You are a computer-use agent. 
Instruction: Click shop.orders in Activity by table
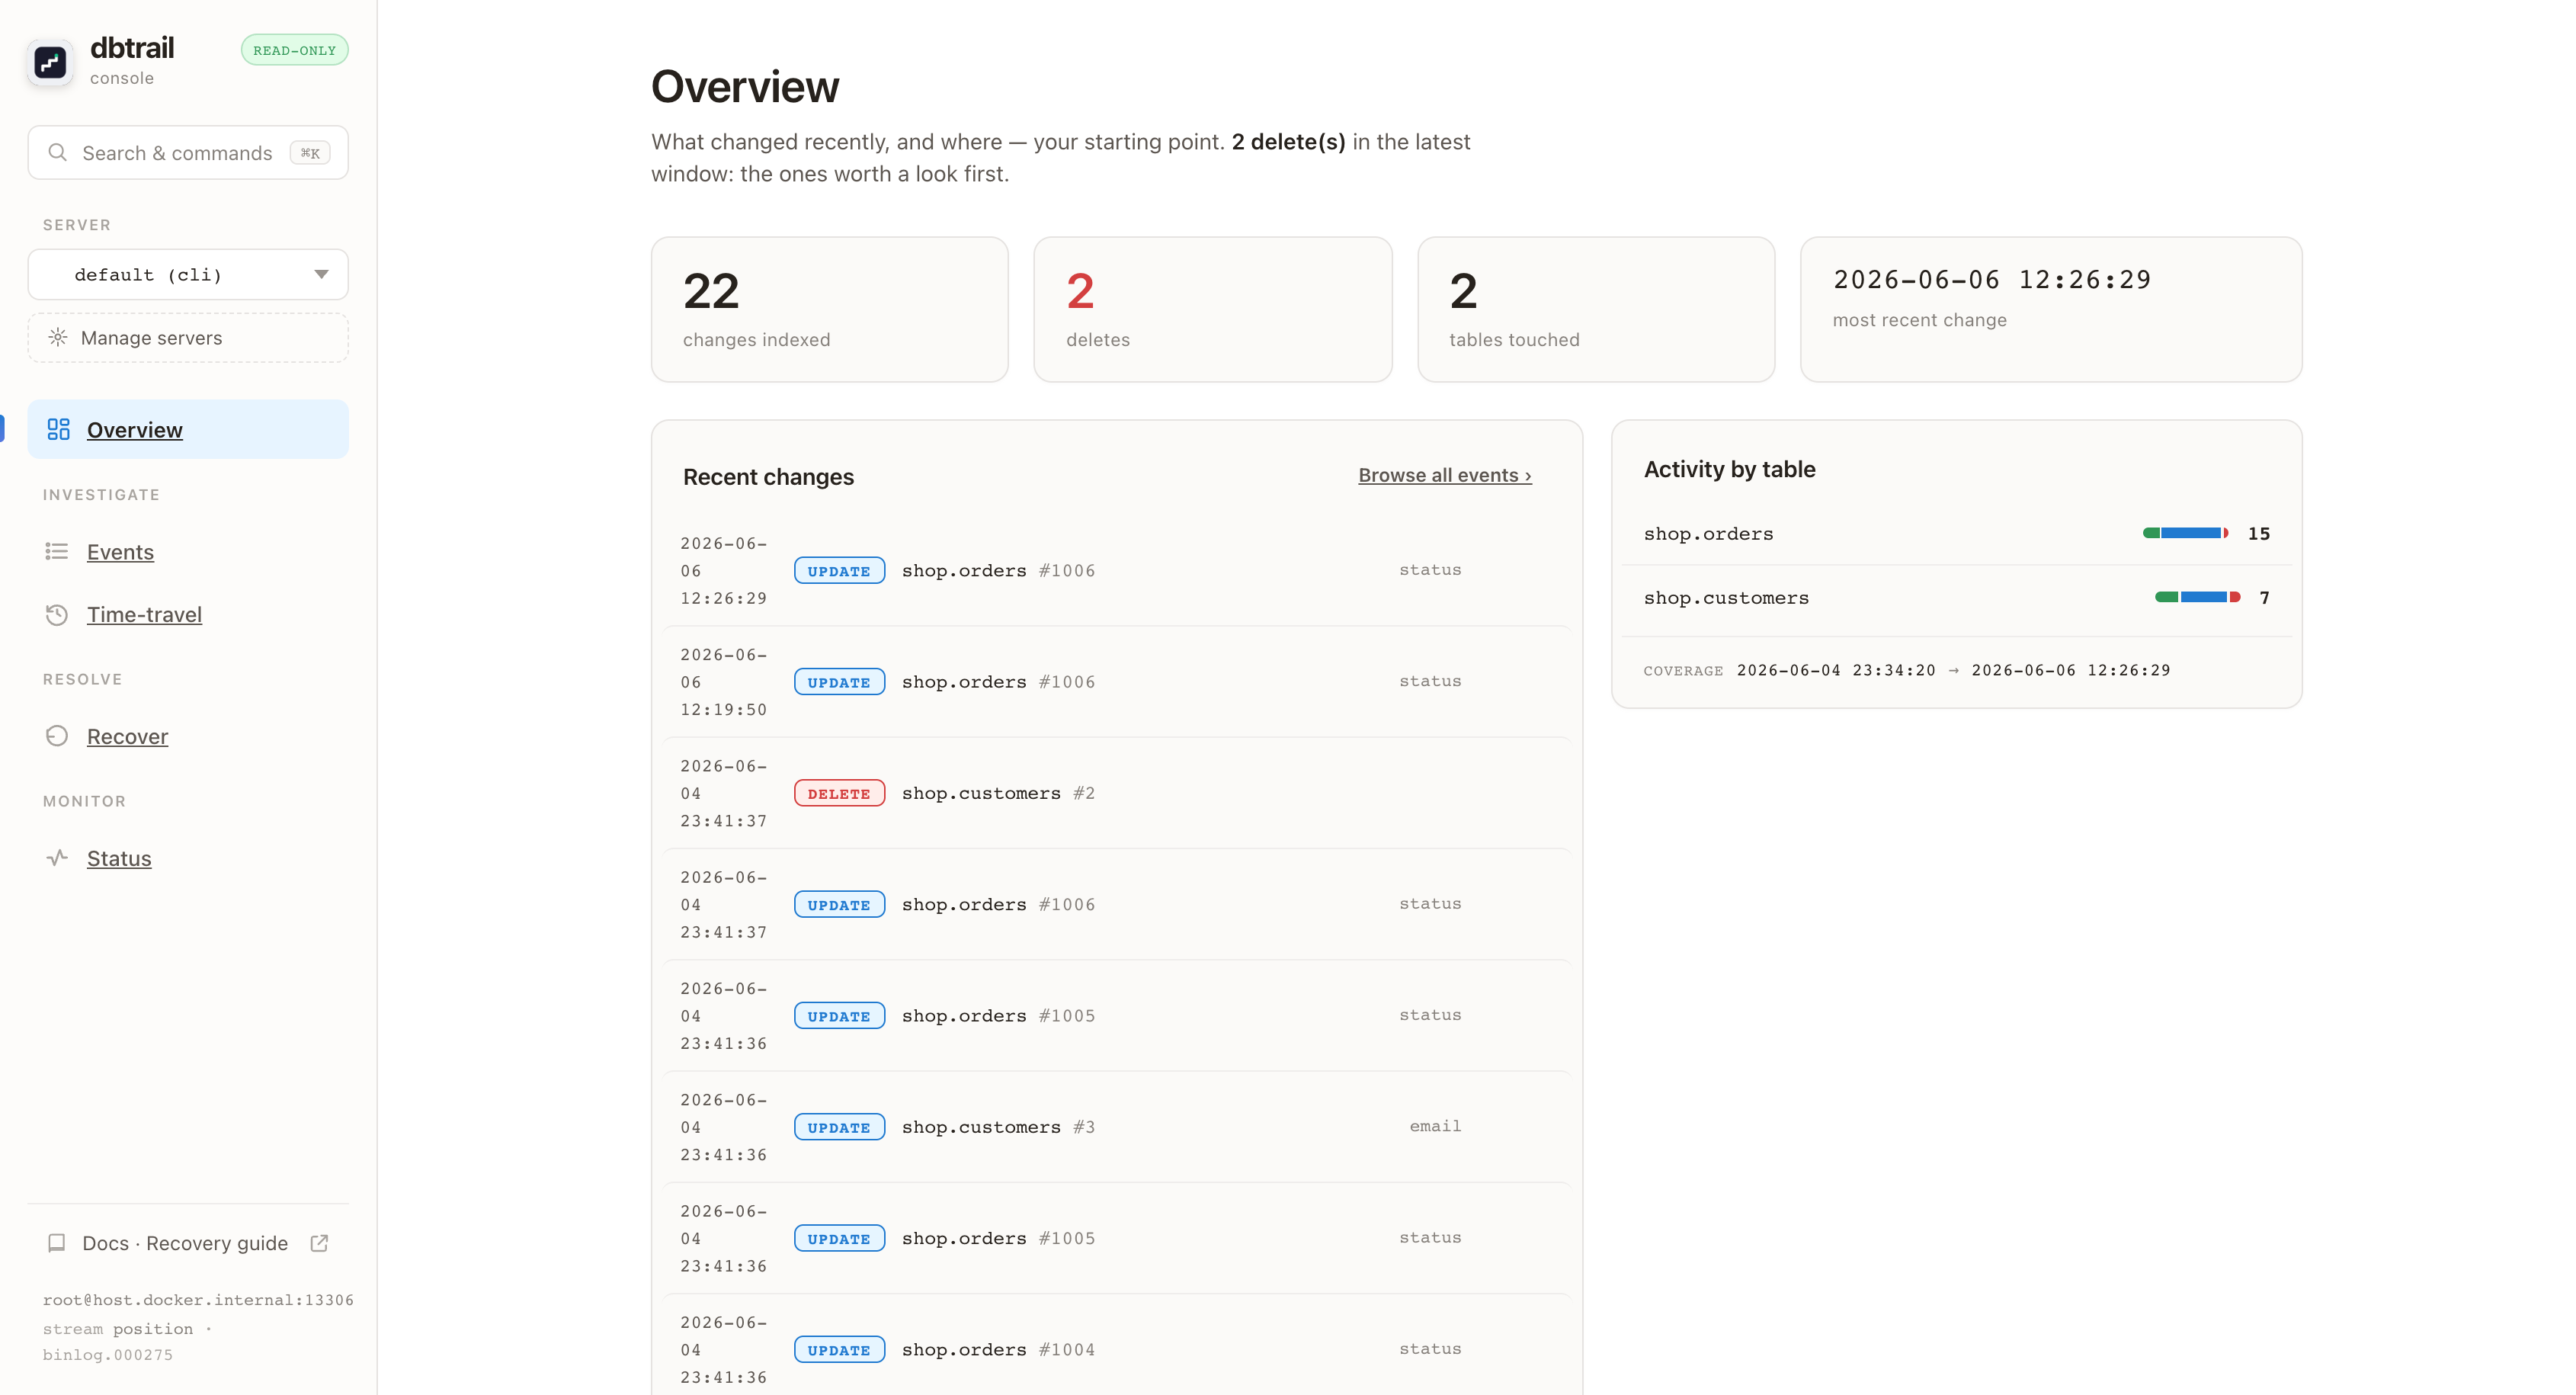click(x=1708, y=533)
